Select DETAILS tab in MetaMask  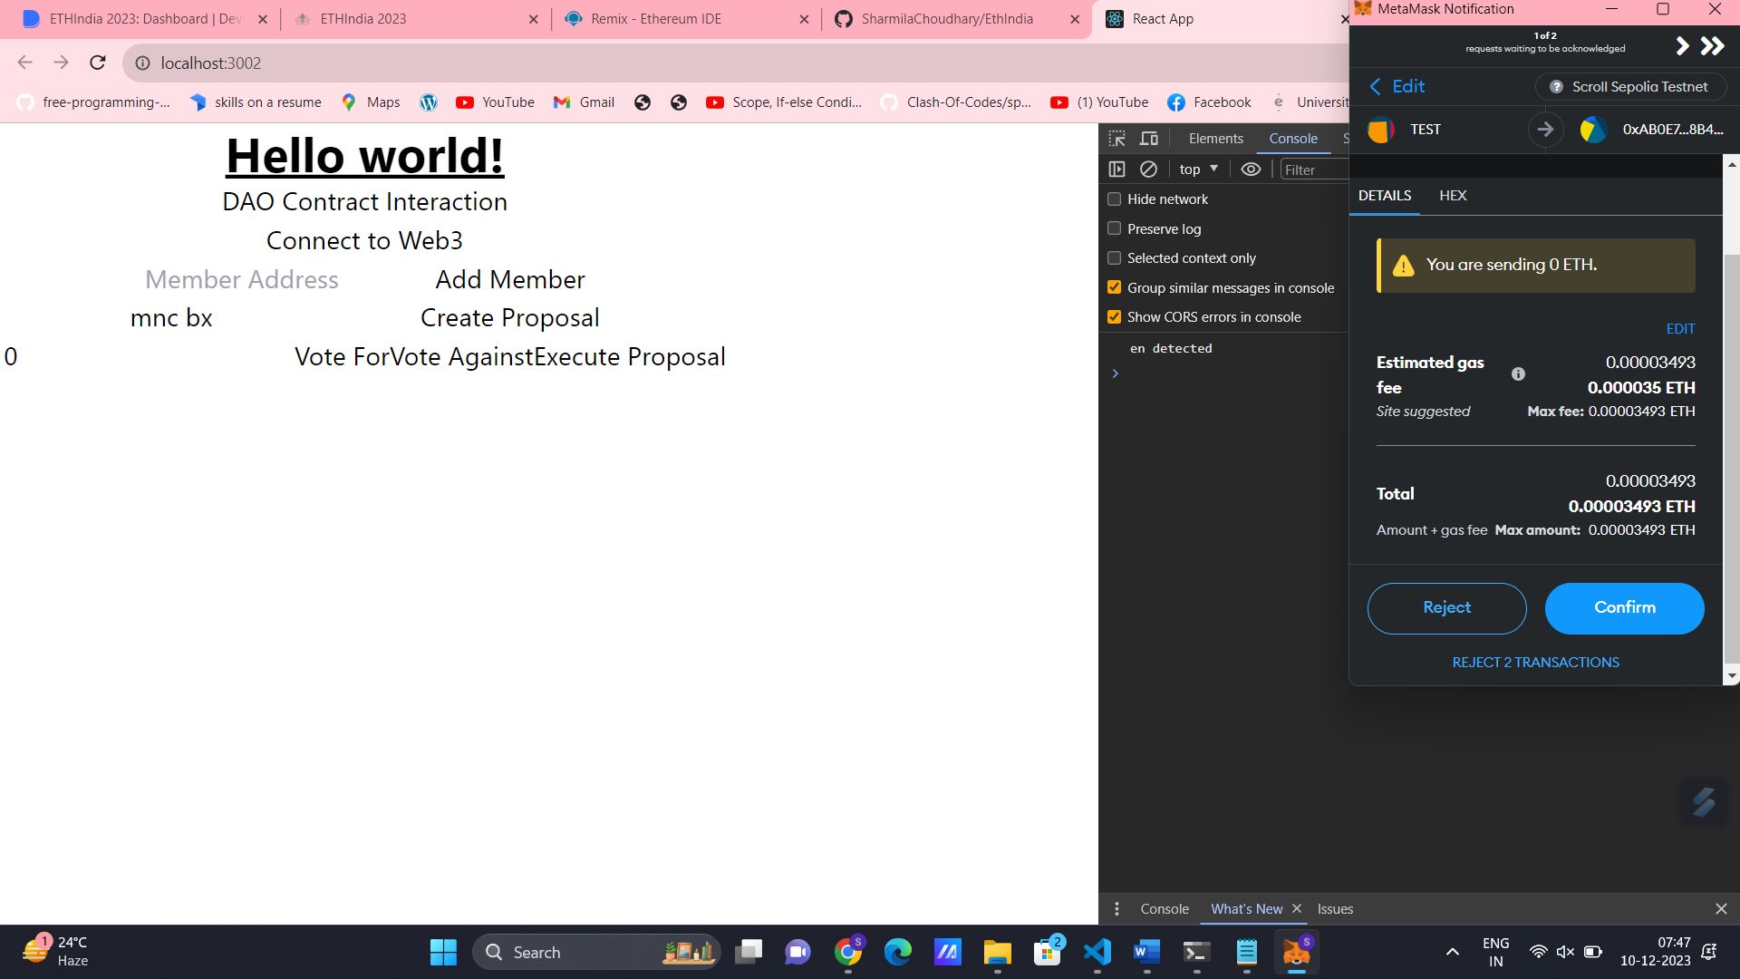[1384, 196]
